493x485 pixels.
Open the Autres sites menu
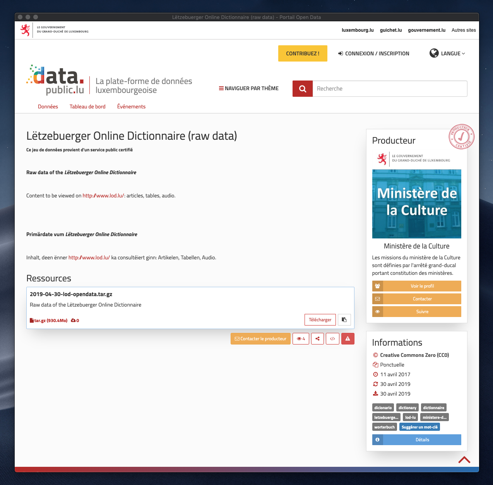[x=464, y=30]
